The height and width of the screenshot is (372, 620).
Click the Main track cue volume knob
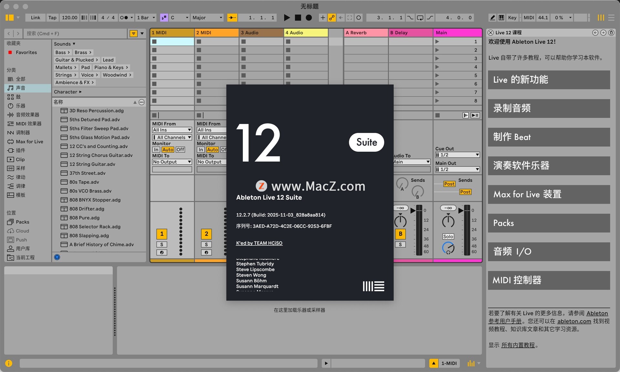(x=448, y=248)
